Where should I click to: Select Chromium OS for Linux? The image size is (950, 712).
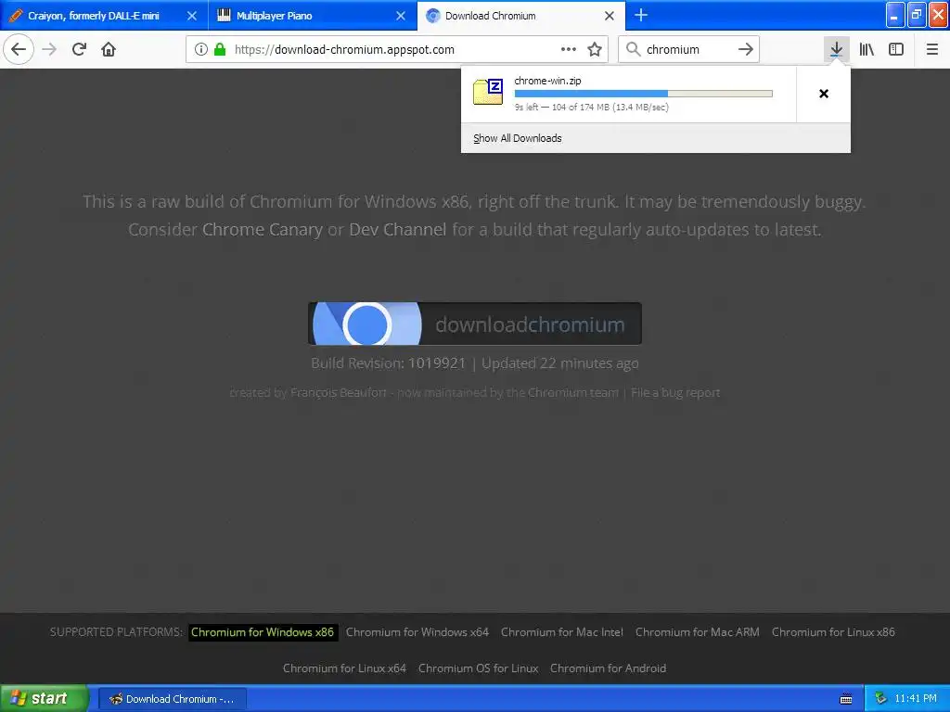(x=478, y=668)
